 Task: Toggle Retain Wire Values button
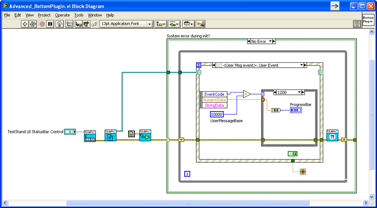[x=69, y=24]
